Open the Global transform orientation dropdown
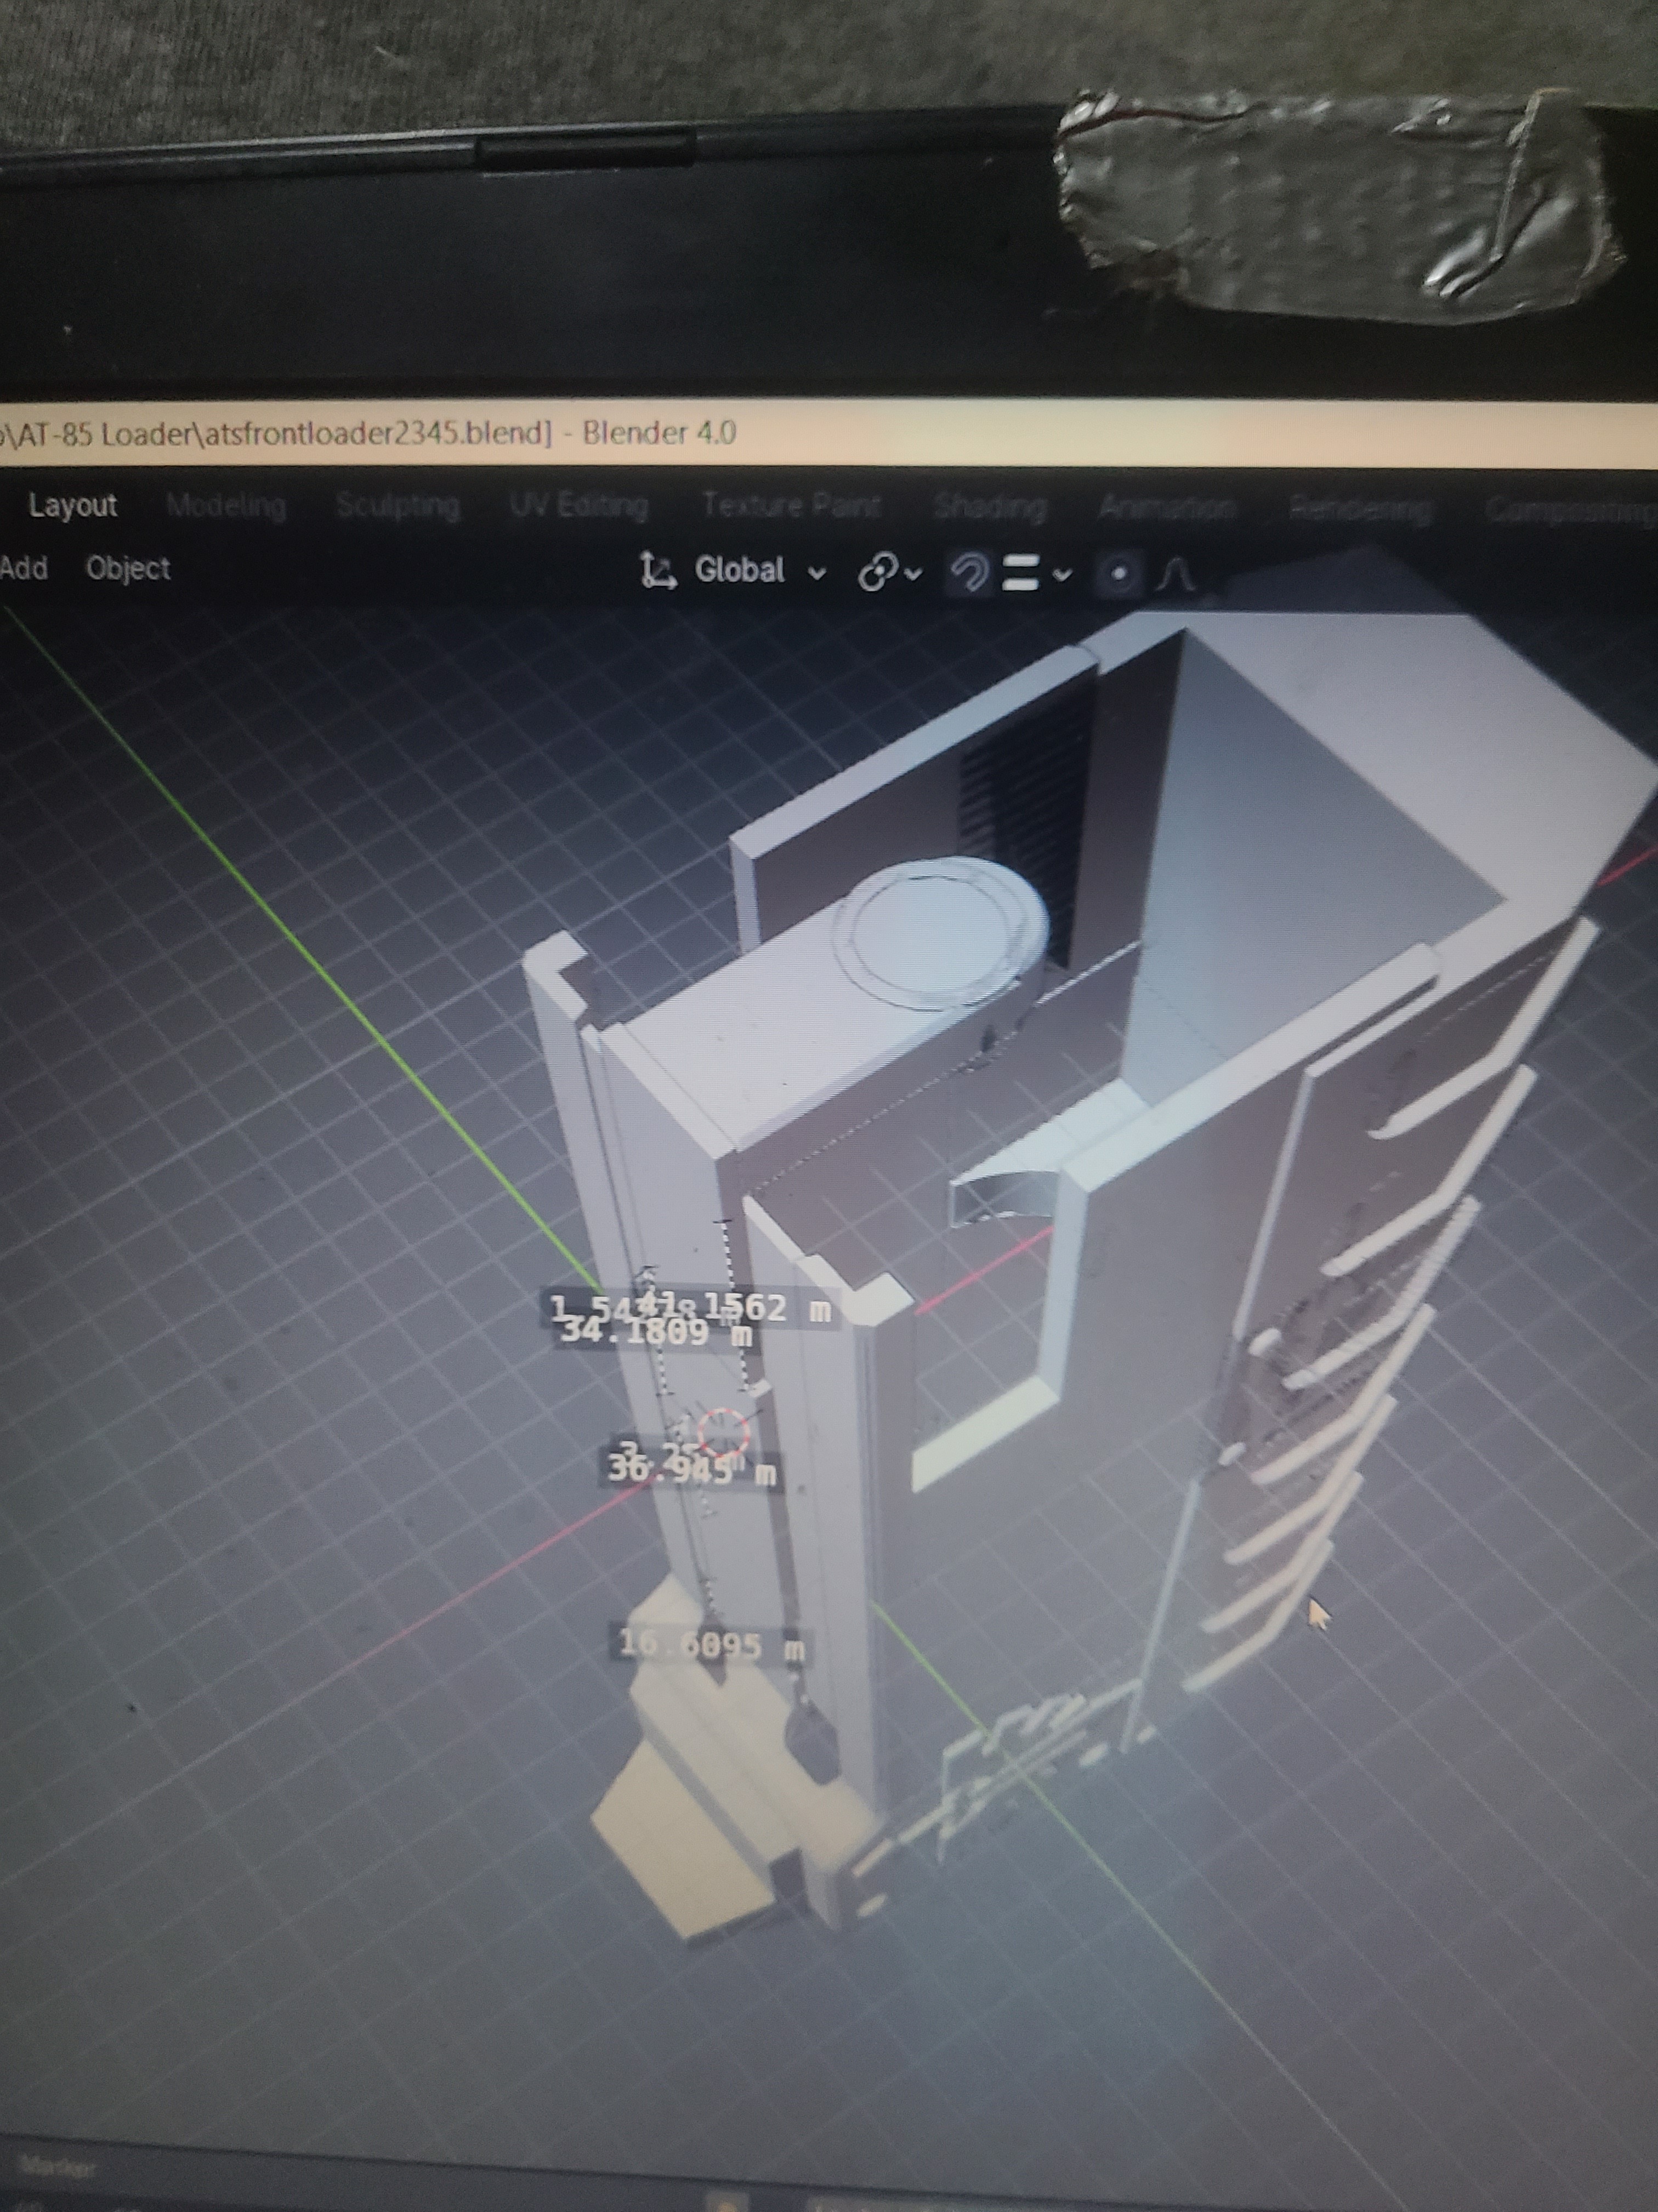 coord(735,571)
